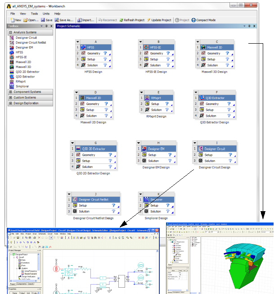Image resolution: width=274 pixels, height=294 pixels.
Task: Select the Designer Circuit Netlist toolbox icon
Action: (x=12, y=43)
